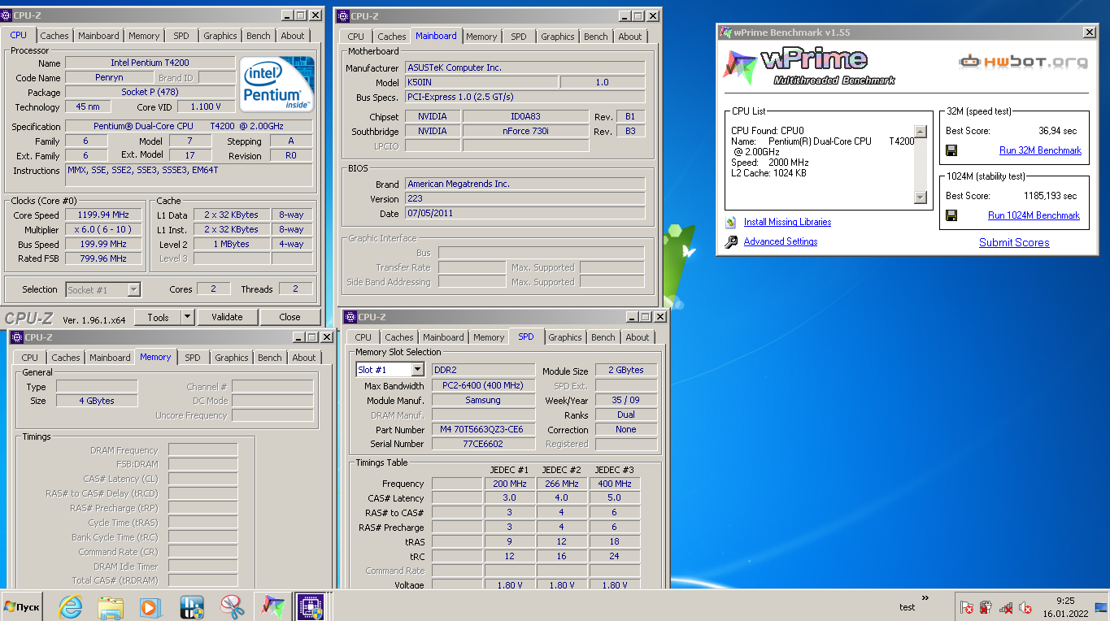This screenshot has width=1110, height=621.
Task: Open Internet Explorer from the taskbar
Action: (x=71, y=606)
